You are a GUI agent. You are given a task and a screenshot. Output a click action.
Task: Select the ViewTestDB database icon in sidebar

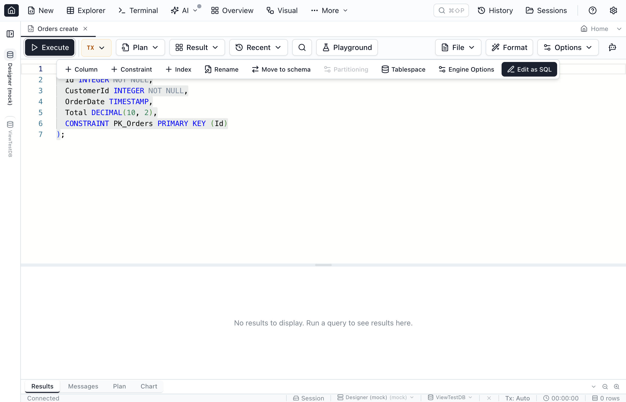pyautogui.click(x=10, y=124)
